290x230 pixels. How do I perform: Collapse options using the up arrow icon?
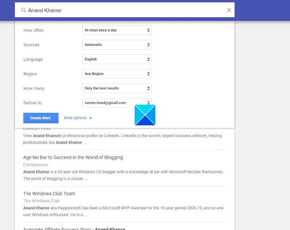[90, 118]
